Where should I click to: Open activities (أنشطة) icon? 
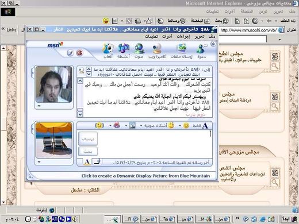pos(124,51)
